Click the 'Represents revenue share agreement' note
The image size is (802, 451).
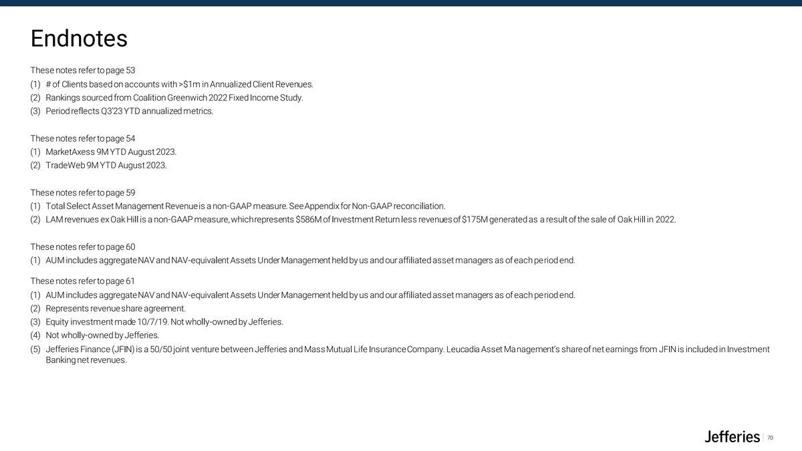pos(108,308)
